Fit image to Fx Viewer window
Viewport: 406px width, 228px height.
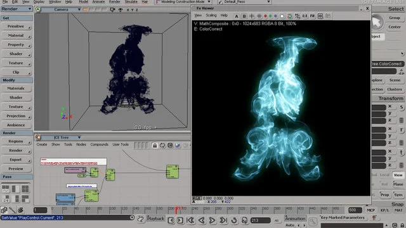tap(313, 16)
